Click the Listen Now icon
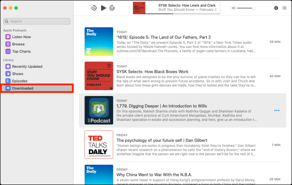Image resolution: width=292 pixels, height=185 pixels. click(8, 37)
